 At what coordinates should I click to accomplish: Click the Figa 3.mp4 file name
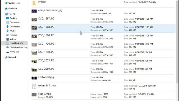(x=45, y=94)
